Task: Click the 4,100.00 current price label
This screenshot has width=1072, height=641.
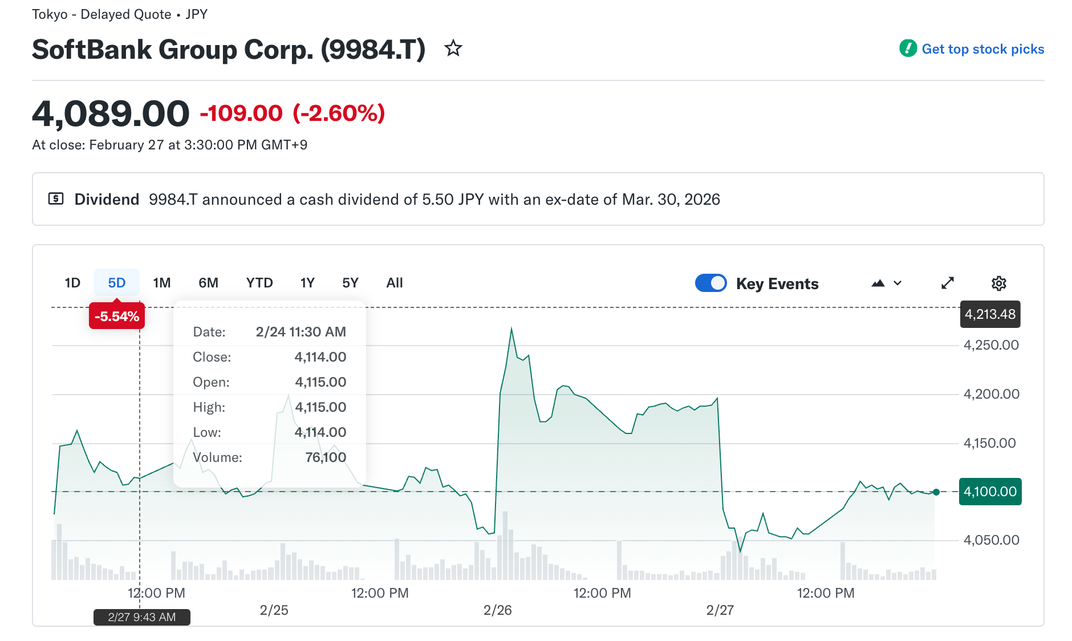Action: click(x=990, y=492)
